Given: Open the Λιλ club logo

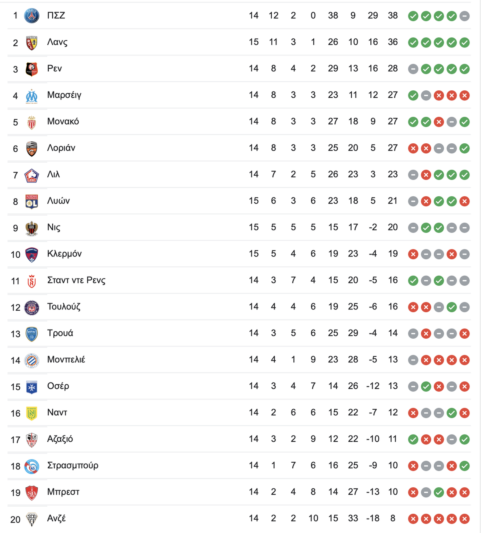Looking at the screenshot, I should coord(32,175).
